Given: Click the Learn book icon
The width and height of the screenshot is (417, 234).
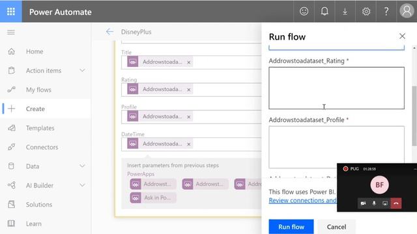Looking at the screenshot, I should tap(11, 224).
